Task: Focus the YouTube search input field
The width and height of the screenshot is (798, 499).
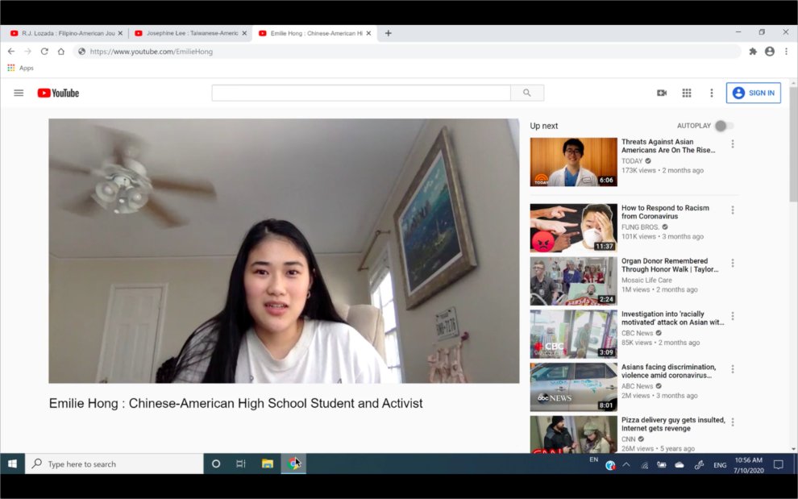Action: tap(361, 93)
